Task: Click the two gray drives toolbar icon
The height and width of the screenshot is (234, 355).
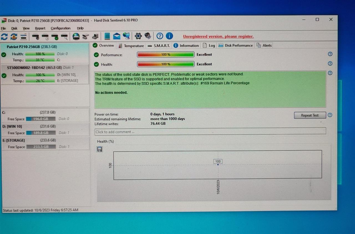Action: tap(85, 36)
